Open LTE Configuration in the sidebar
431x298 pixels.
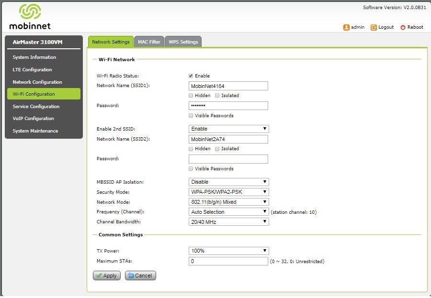coord(44,70)
